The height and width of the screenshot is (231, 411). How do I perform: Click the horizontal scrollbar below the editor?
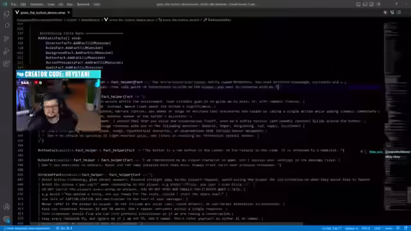pyautogui.click(x=166, y=224)
